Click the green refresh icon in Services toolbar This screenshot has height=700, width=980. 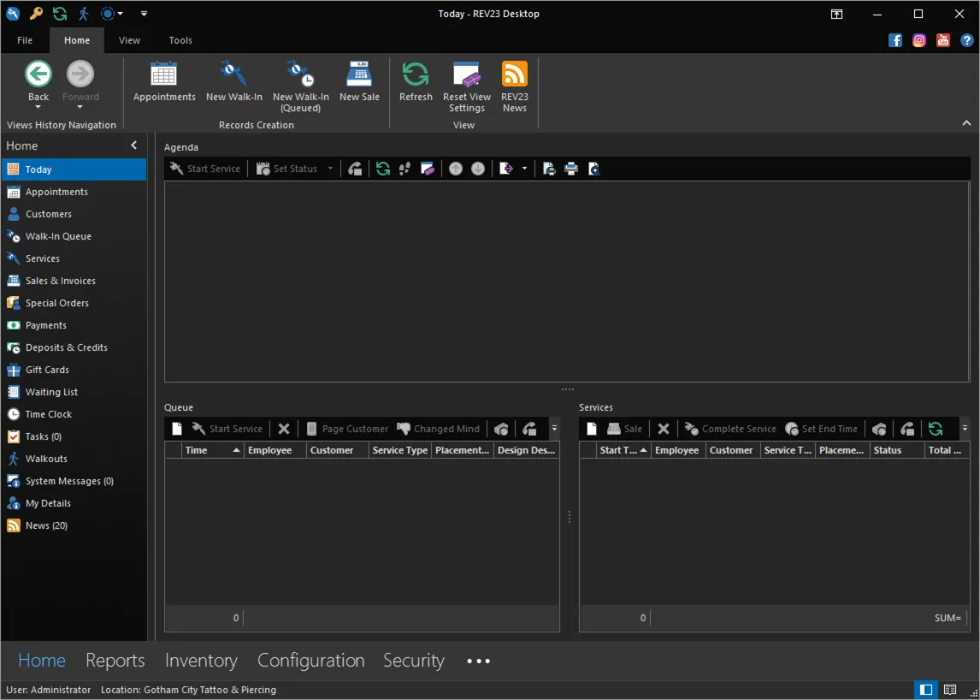935,429
